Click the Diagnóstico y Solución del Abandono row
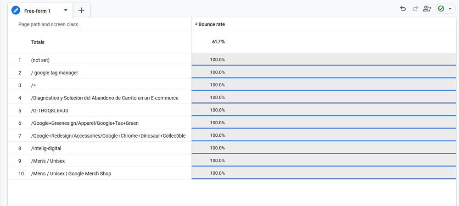This screenshot has width=459, height=206. [105, 98]
